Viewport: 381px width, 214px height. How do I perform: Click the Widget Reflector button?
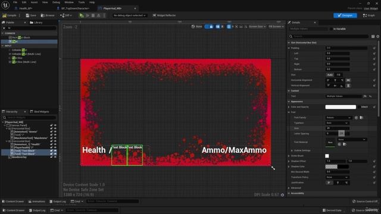tap(164, 15)
